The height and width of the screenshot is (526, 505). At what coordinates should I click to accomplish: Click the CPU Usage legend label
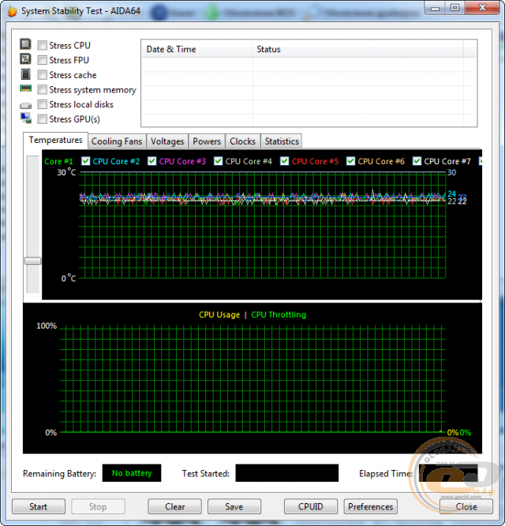(x=219, y=314)
